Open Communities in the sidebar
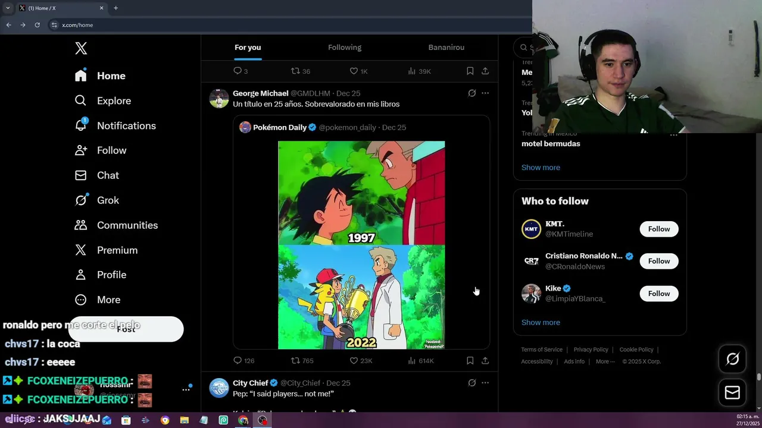Screen dimensions: 762x428 pyautogui.click(x=116, y=225)
